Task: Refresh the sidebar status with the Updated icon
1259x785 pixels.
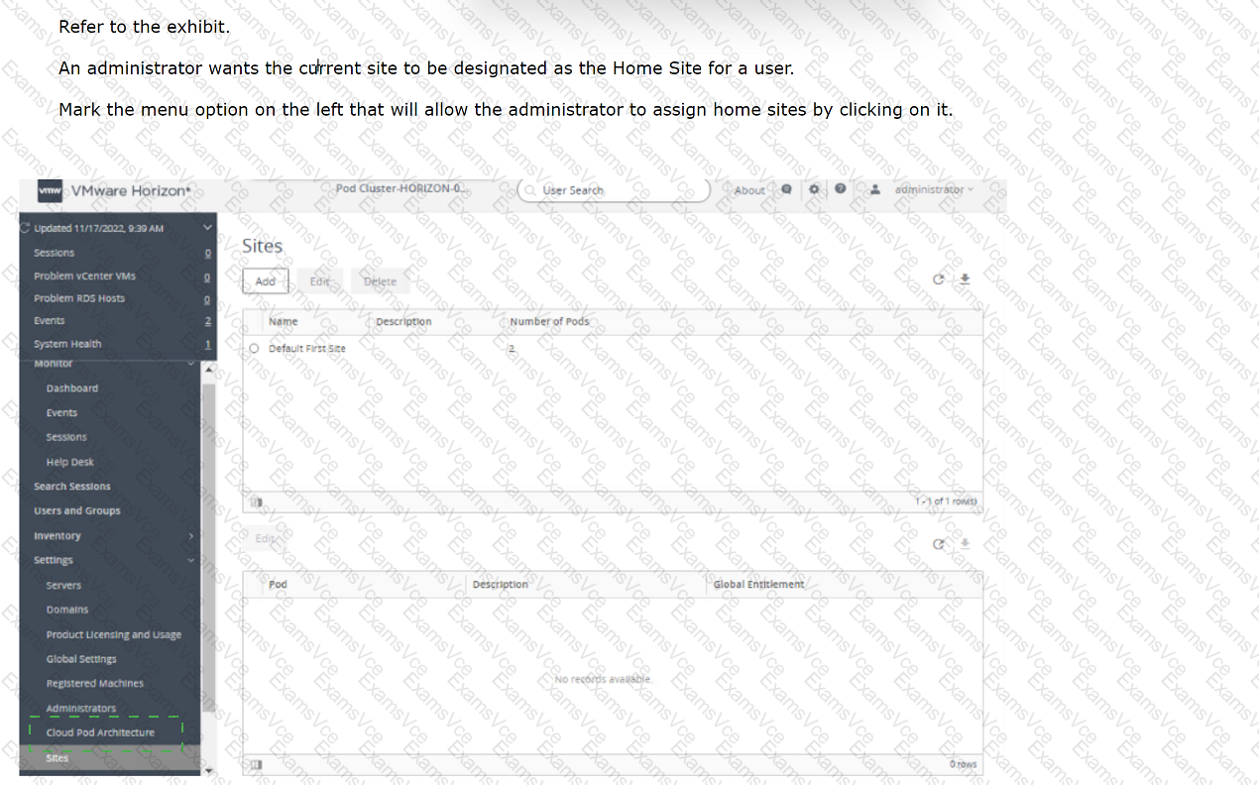Action: click(x=25, y=228)
